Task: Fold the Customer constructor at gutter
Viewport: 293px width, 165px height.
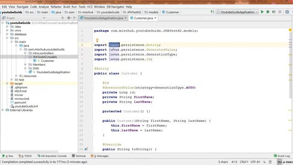Action: click(x=92, y=121)
